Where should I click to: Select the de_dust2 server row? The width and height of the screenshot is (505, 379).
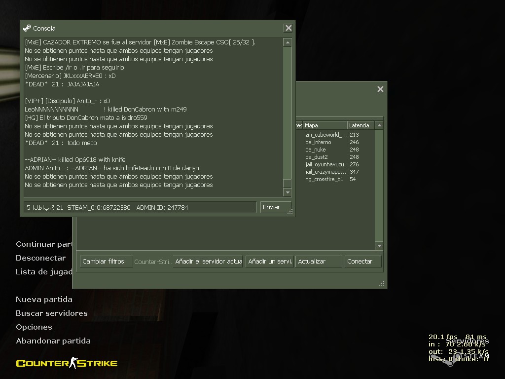(335, 157)
